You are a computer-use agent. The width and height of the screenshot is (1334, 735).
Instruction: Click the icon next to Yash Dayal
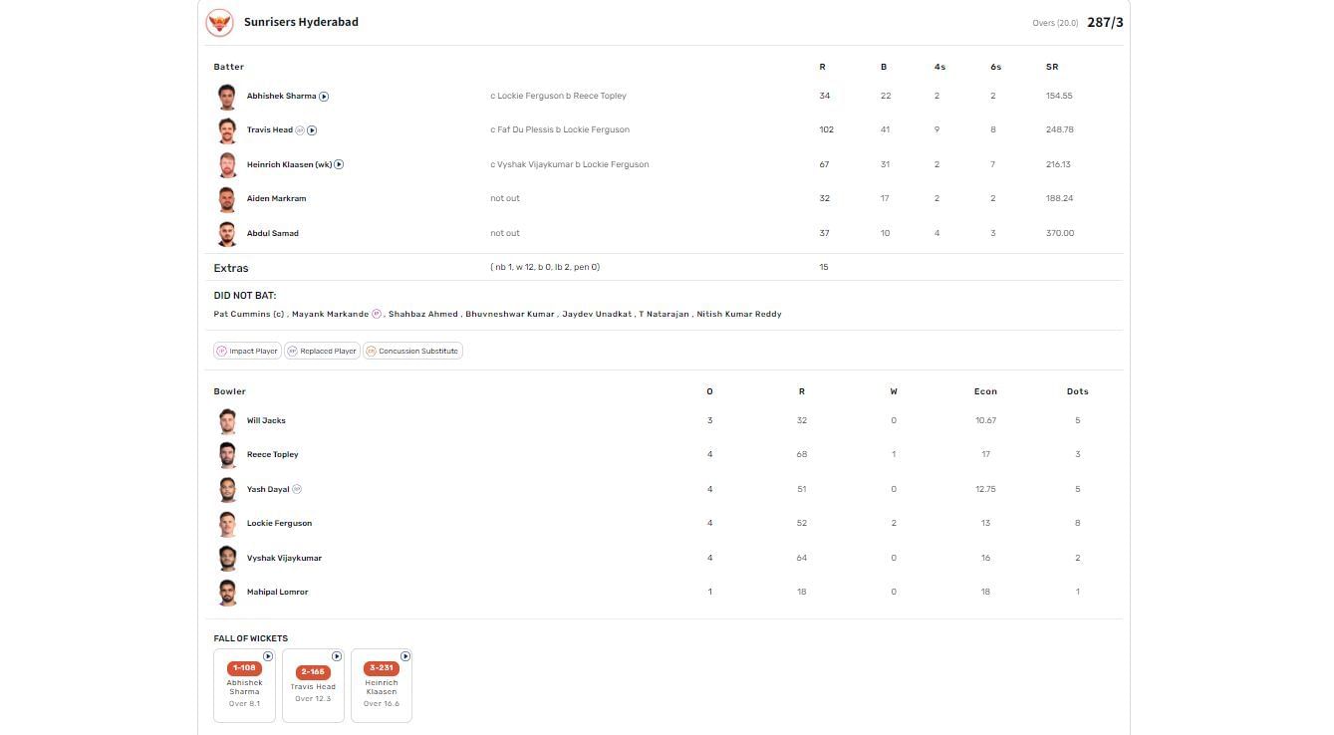click(x=297, y=489)
